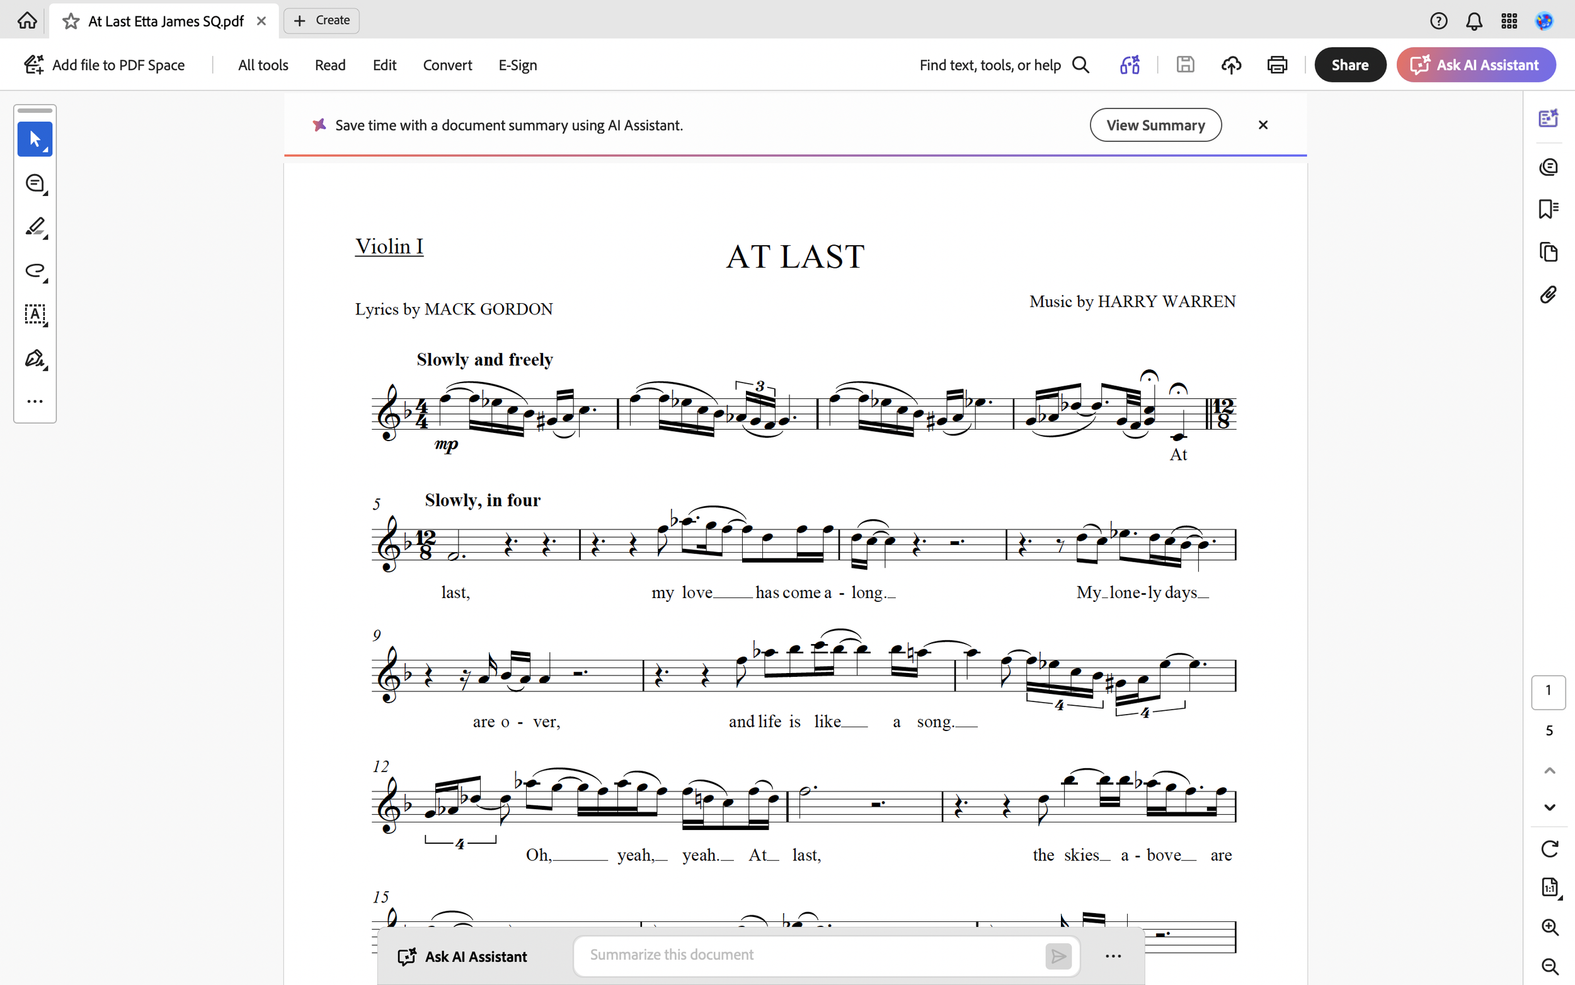Open the Page thumbnails panel icon

coord(1549,251)
